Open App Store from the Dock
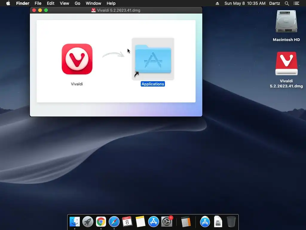Screen dimensions: 306x230 (x=154, y=222)
